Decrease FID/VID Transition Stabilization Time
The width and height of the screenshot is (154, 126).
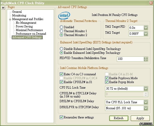(146, 60)
